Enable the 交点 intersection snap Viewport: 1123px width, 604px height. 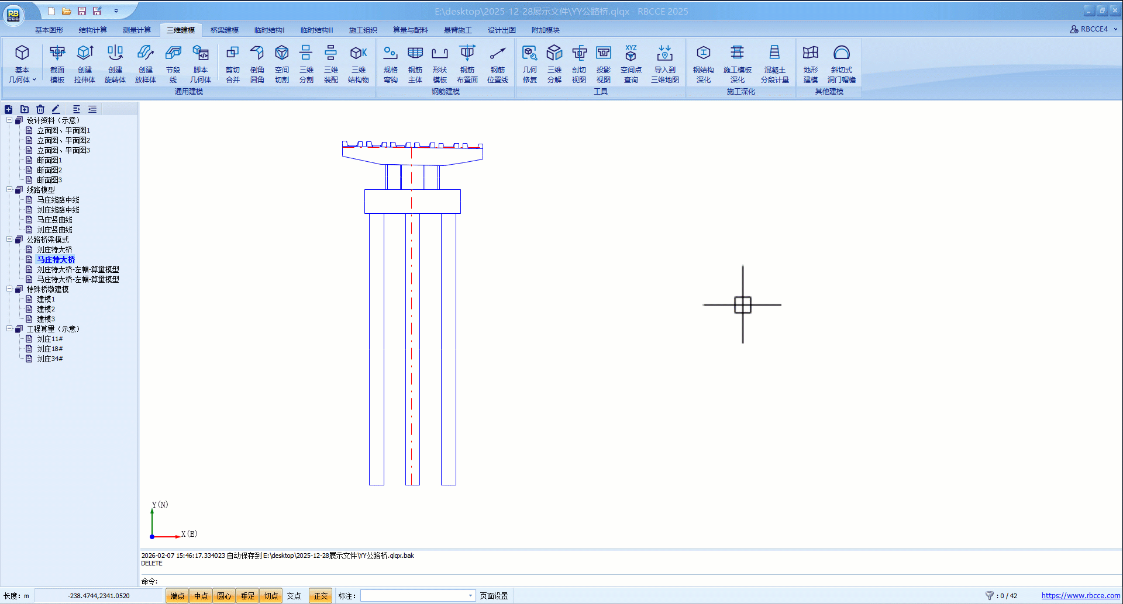pos(294,596)
